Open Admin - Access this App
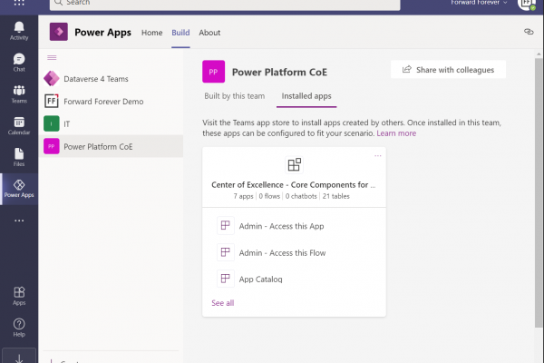 click(x=281, y=226)
